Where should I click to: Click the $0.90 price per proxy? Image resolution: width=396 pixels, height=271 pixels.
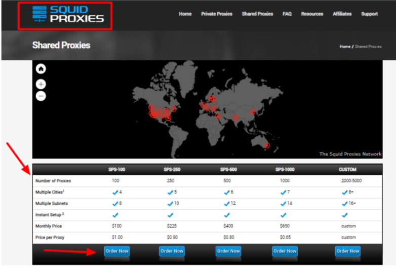pyautogui.click(x=172, y=237)
